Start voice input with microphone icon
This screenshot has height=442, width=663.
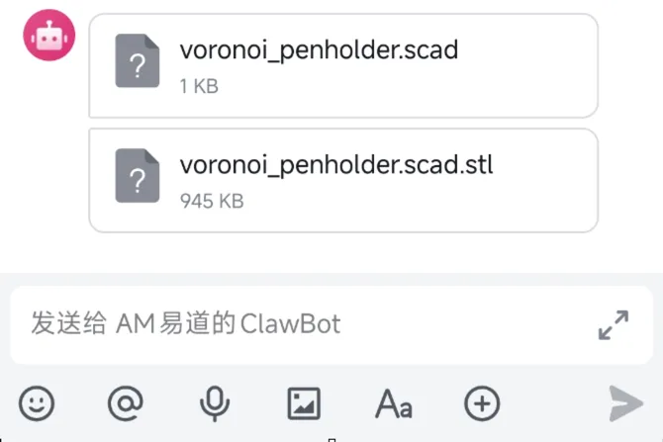pyautogui.click(x=215, y=403)
